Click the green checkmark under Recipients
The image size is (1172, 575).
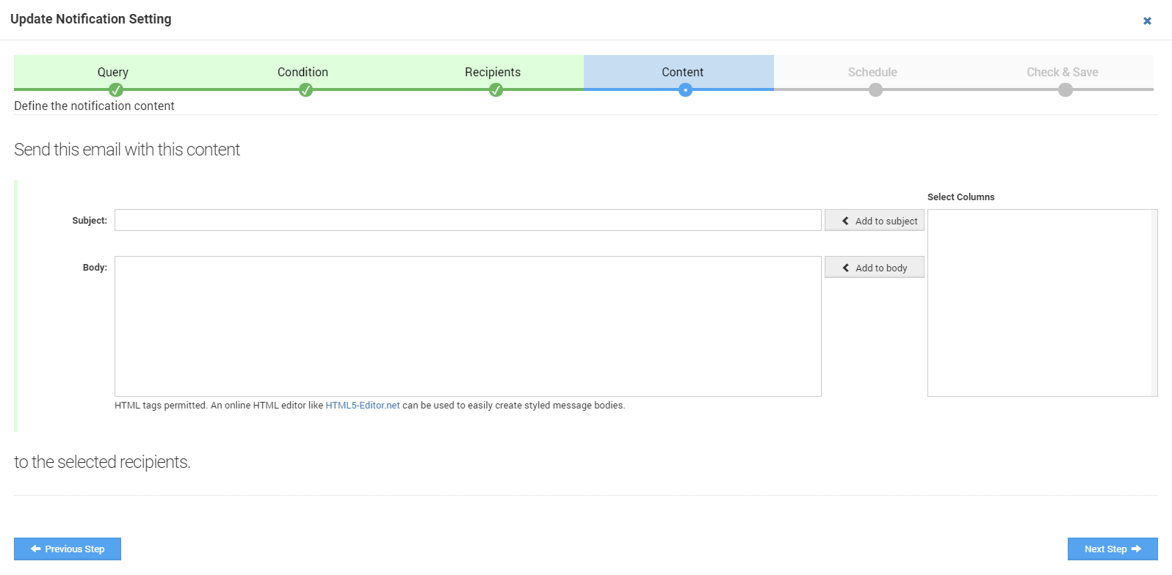[x=496, y=90]
